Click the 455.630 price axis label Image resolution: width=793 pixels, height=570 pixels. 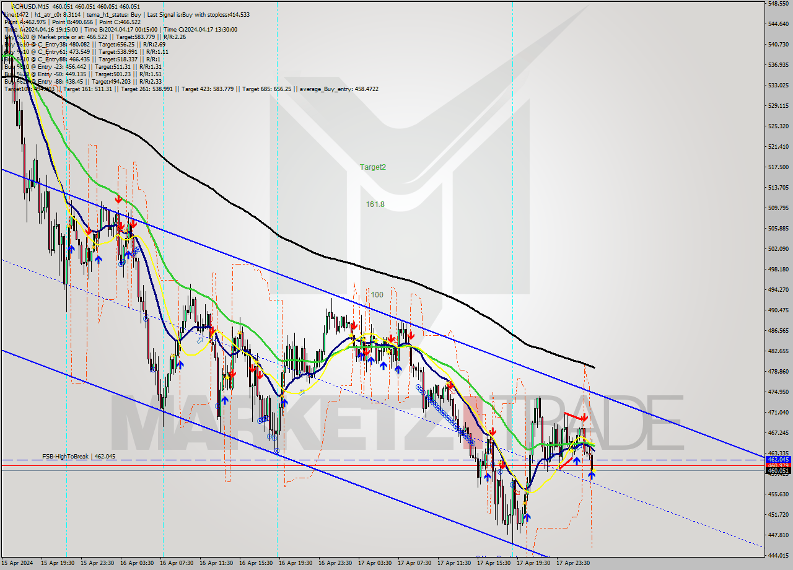[x=778, y=494]
